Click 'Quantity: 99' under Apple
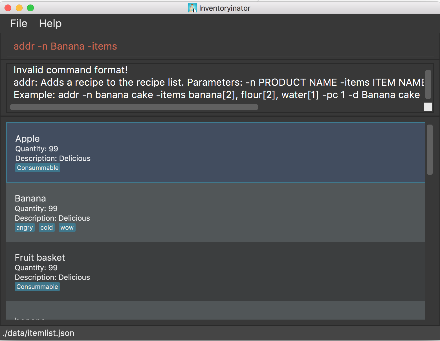The image size is (440, 341). pyautogui.click(x=37, y=149)
